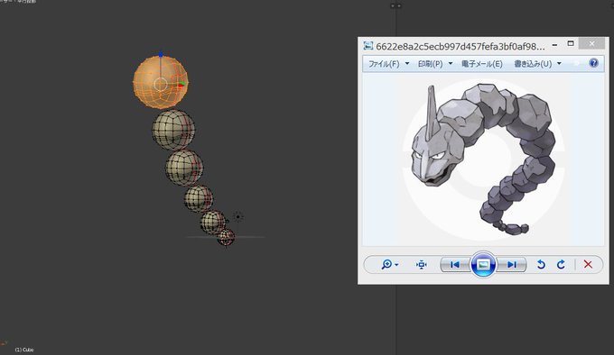Maximize the Photo Viewer window
The image size is (614, 355).
tap(571, 43)
